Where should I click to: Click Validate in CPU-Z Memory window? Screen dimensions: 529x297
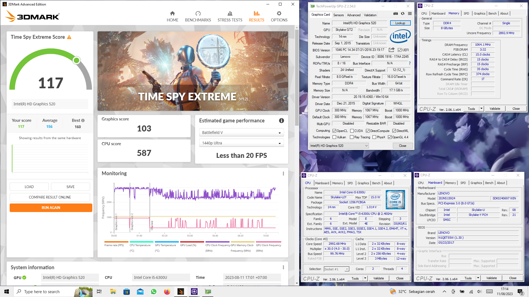pyautogui.click(x=495, y=109)
